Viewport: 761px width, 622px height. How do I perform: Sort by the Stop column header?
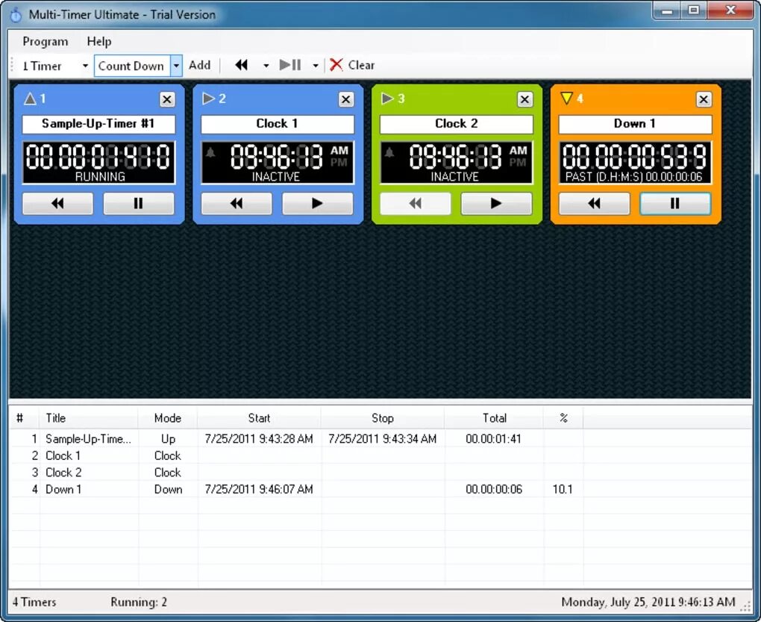coord(383,418)
